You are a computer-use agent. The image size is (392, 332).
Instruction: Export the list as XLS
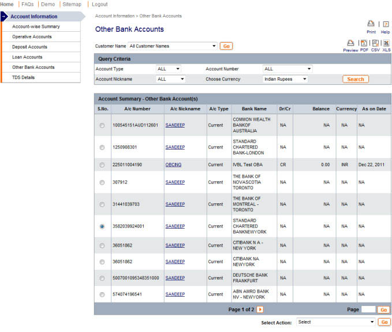tap(386, 43)
